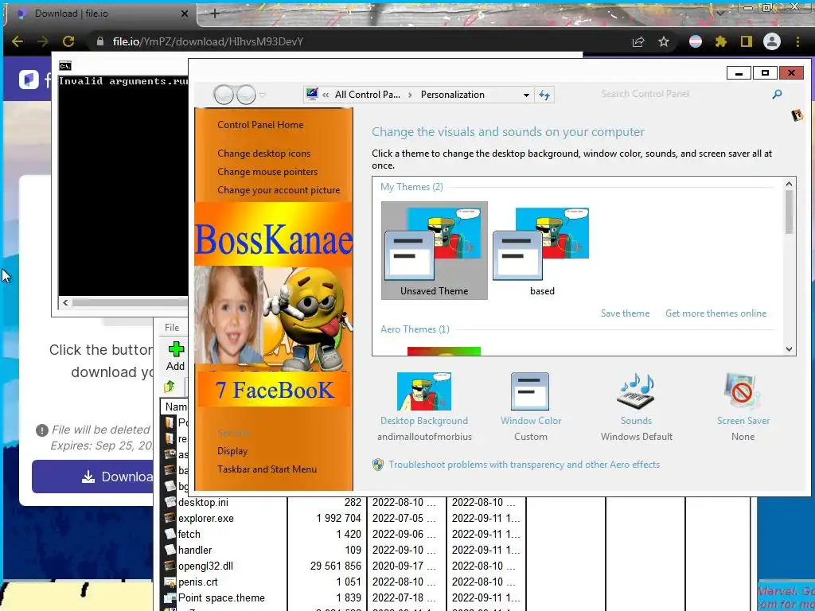Screen dimensions: 815x611
Task: Open Desktop Background settings icon
Action: click(x=424, y=391)
